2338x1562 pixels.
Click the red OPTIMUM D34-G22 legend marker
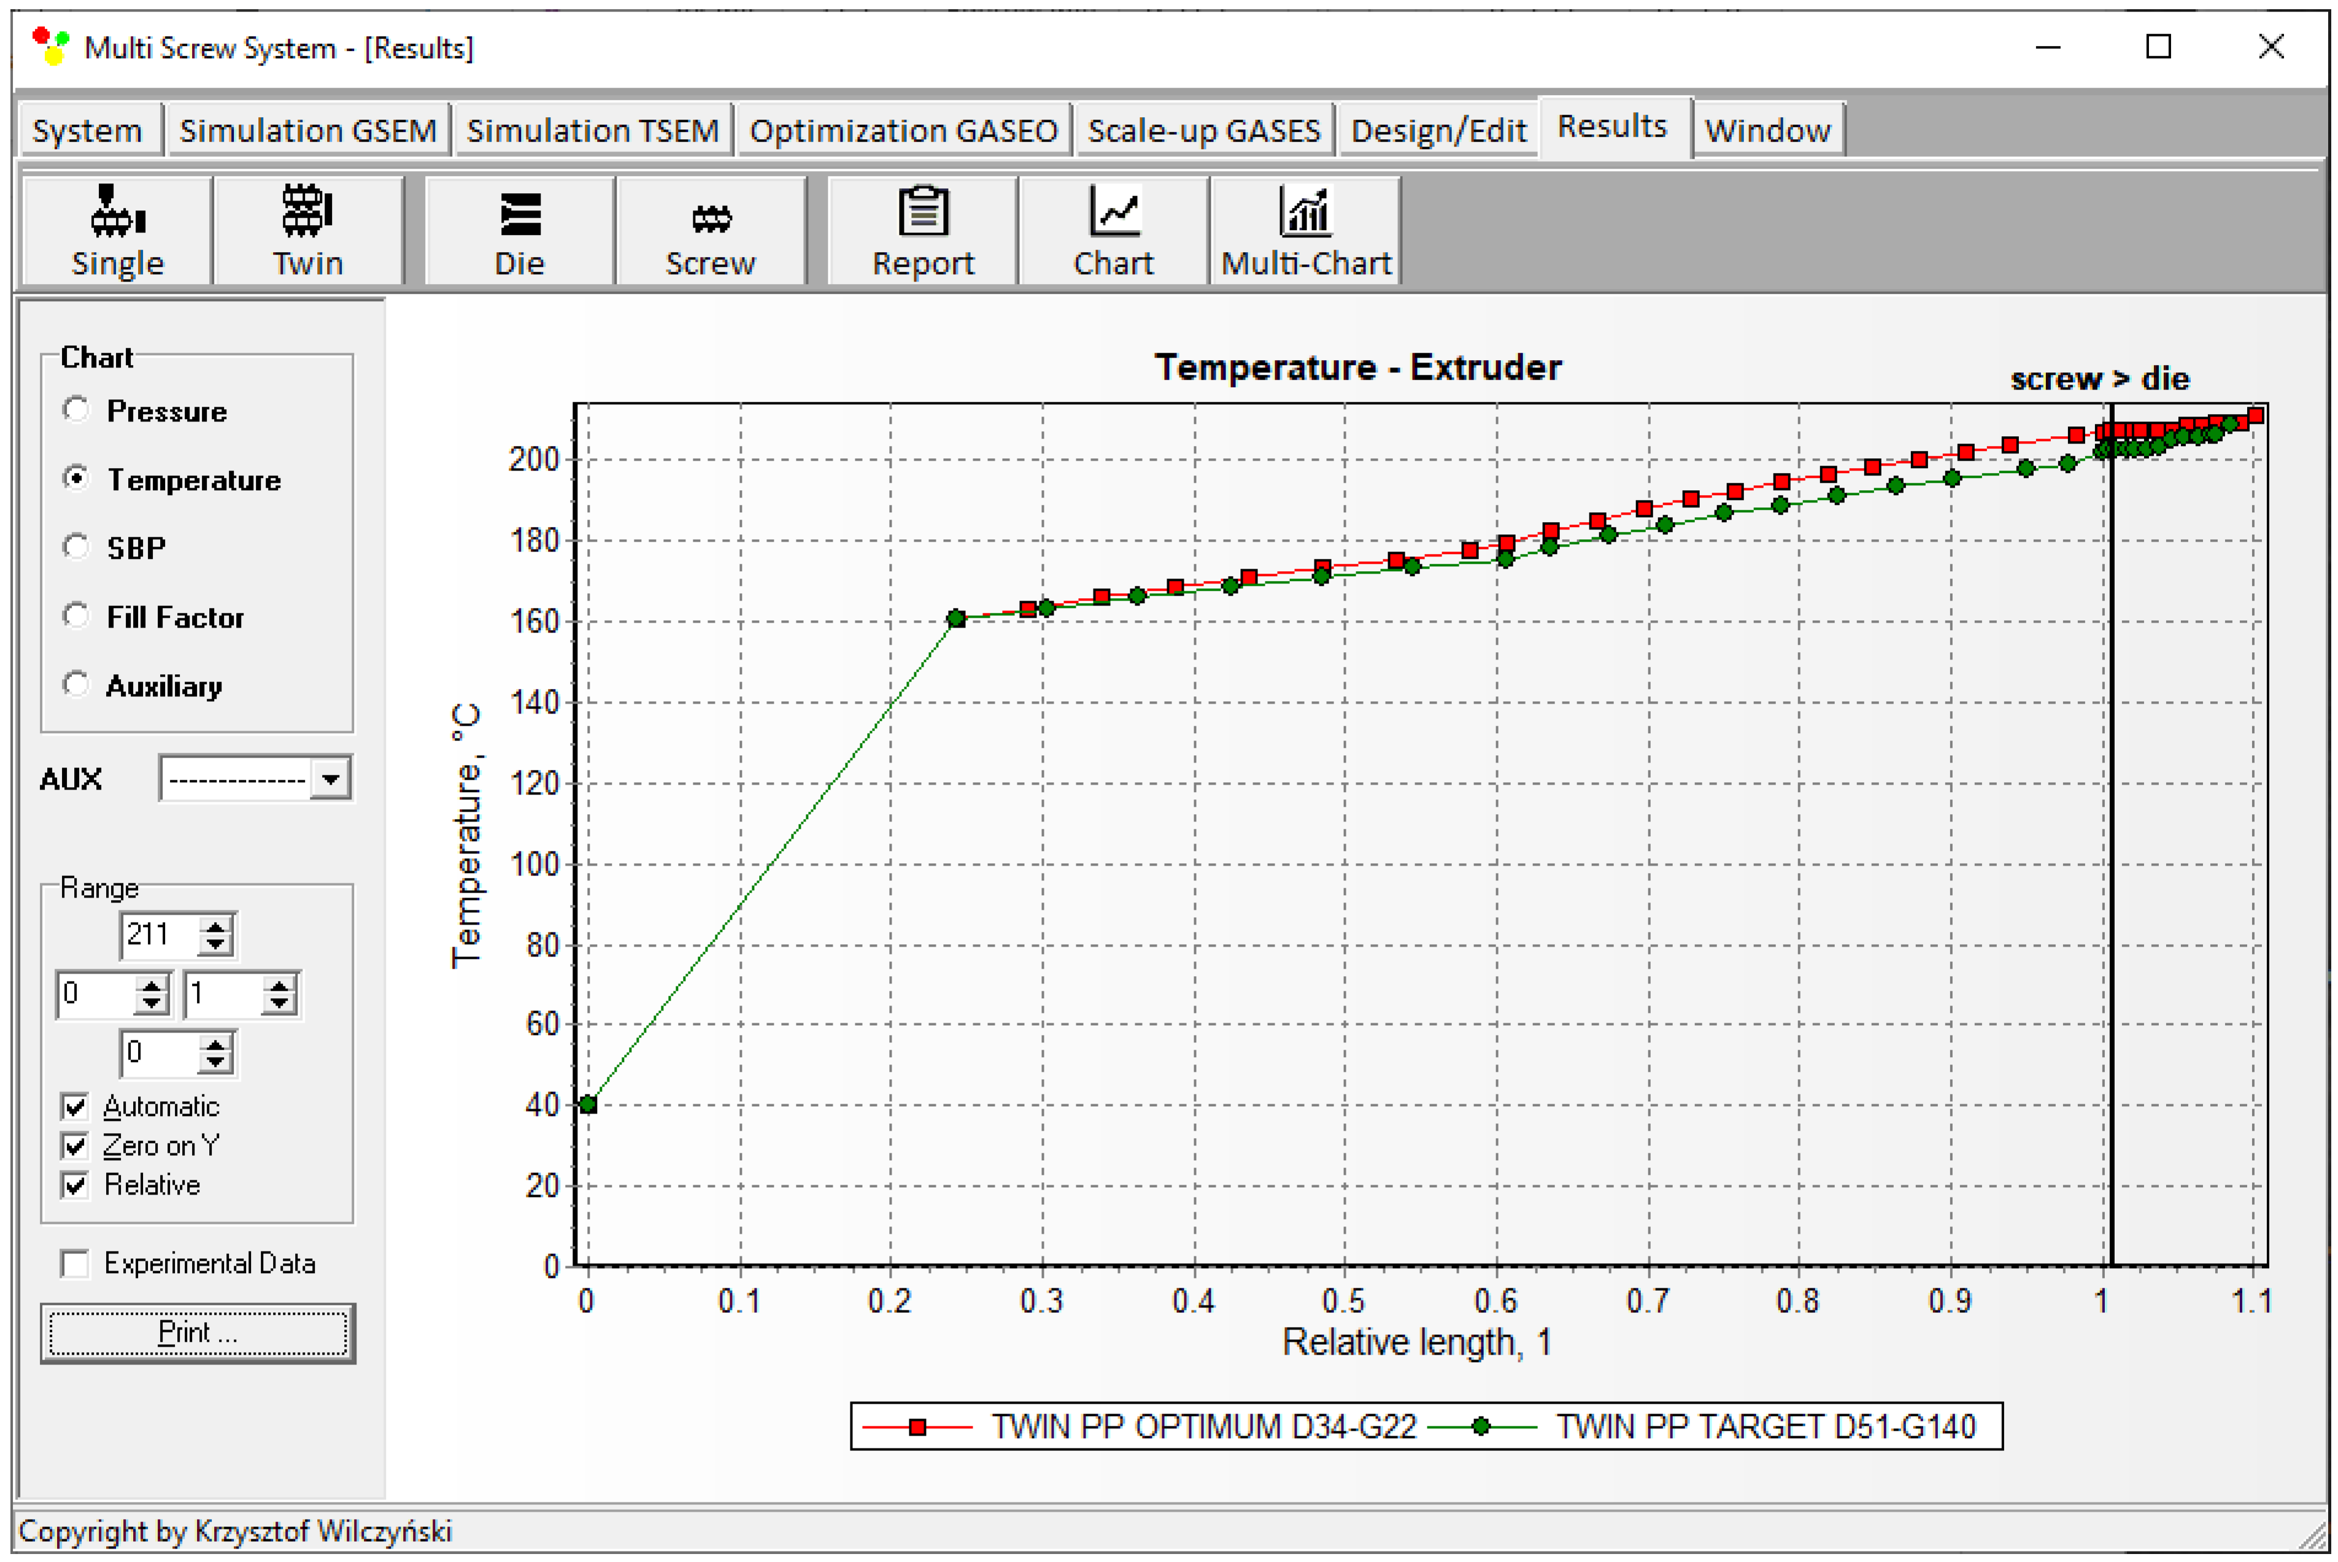[917, 1426]
